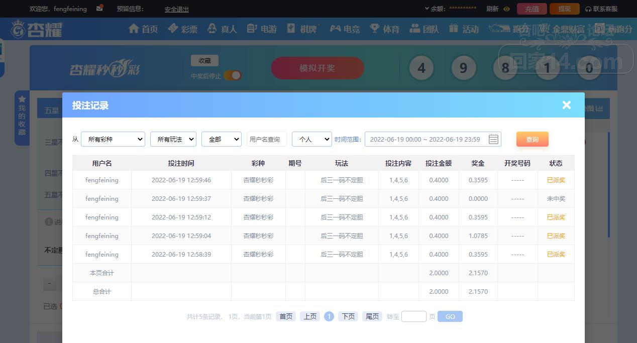Click the 首页 home icon in navigation
This screenshot has width=637, height=343.
(134, 29)
